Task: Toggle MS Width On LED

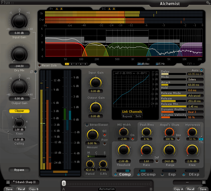Action: [x=132, y=139]
